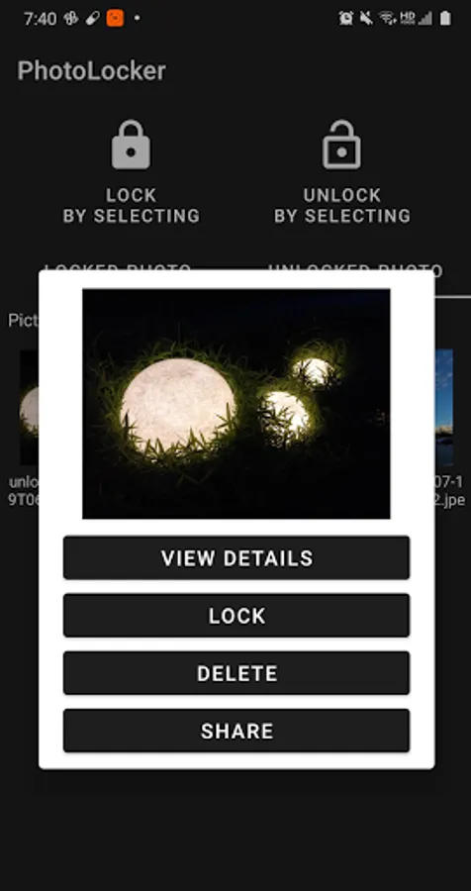471x891 pixels.
Task: Tap the glowing orbs photo preview
Action: coord(236,404)
